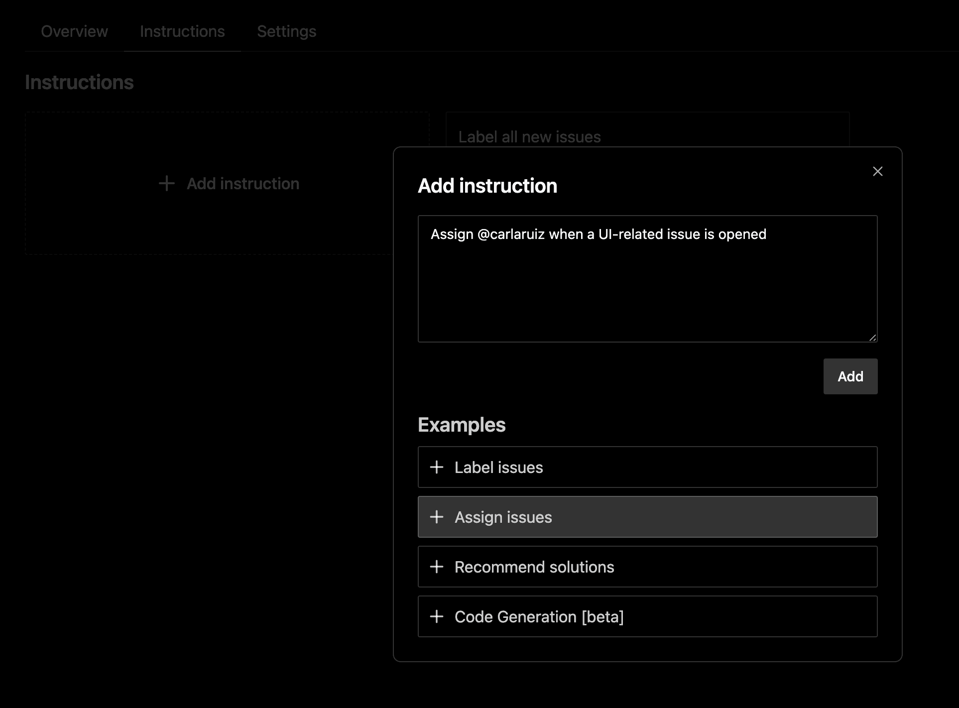Select the Label issues example
959x708 pixels.
click(x=647, y=467)
